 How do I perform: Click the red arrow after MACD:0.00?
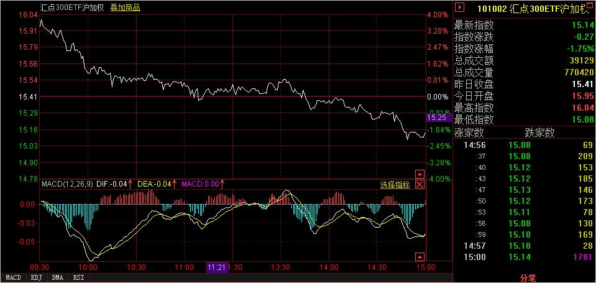(x=222, y=185)
